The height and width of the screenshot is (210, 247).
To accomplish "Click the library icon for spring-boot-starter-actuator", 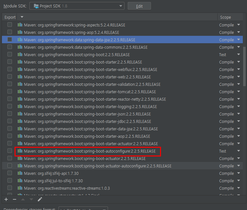I will coord(20,143).
